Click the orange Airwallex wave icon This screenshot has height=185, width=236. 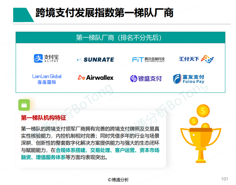[x=81, y=78]
